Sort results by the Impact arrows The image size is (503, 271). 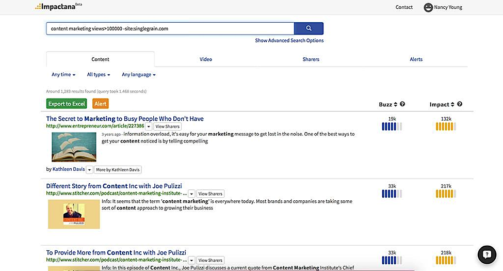452,104
